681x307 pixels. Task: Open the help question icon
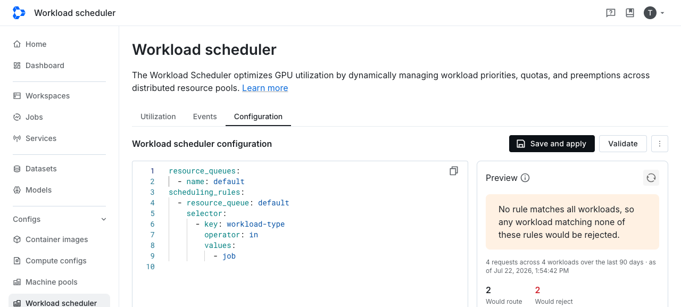[x=611, y=13]
